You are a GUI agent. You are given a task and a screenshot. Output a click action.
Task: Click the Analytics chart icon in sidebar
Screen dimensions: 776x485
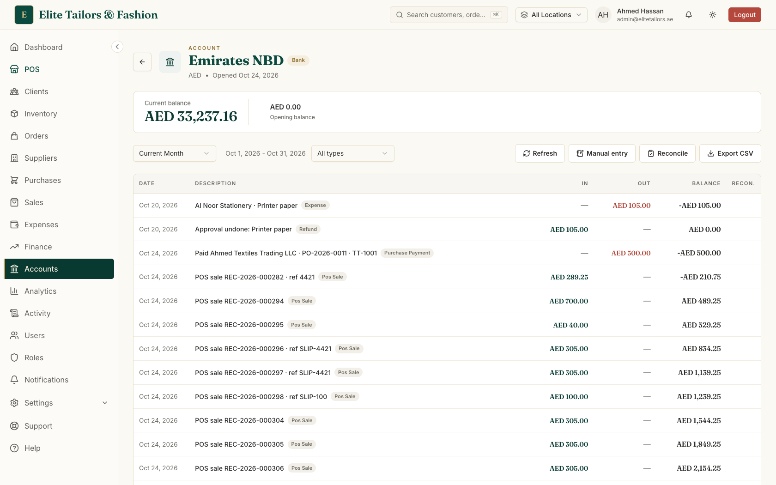(x=14, y=291)
